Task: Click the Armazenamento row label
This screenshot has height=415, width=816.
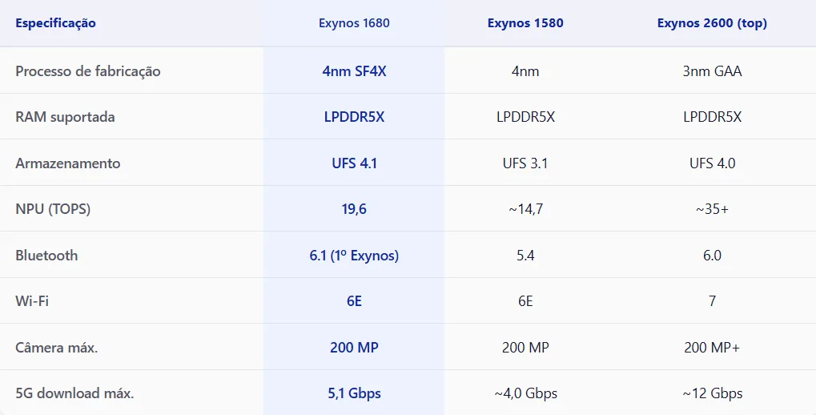Action: click(68, 163)
